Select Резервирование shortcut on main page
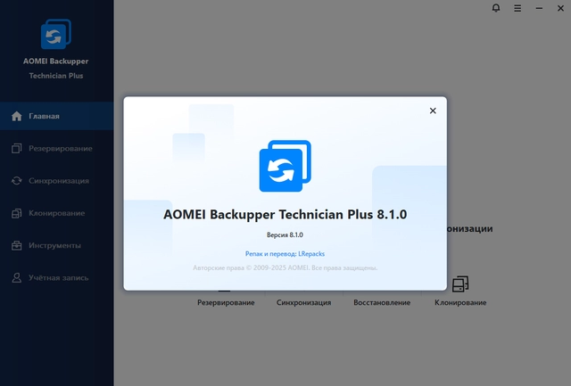 point(226,302)
